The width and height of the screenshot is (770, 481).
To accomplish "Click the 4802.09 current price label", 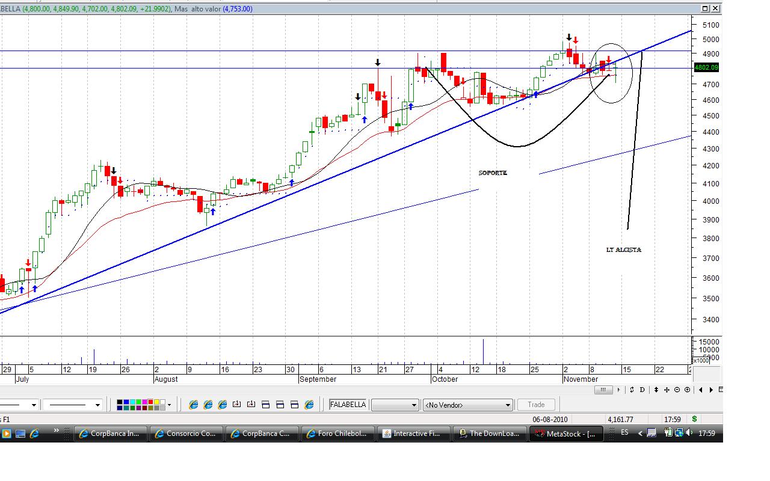I will point(706,67).
